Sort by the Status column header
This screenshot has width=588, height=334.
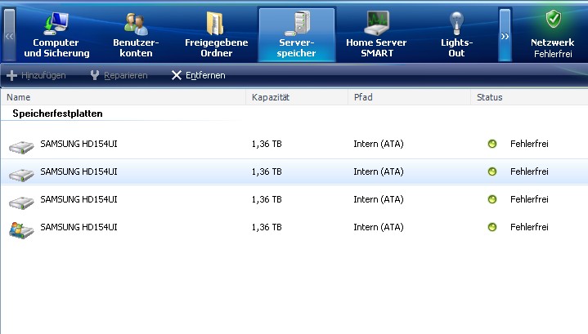[x=529, y=97]
